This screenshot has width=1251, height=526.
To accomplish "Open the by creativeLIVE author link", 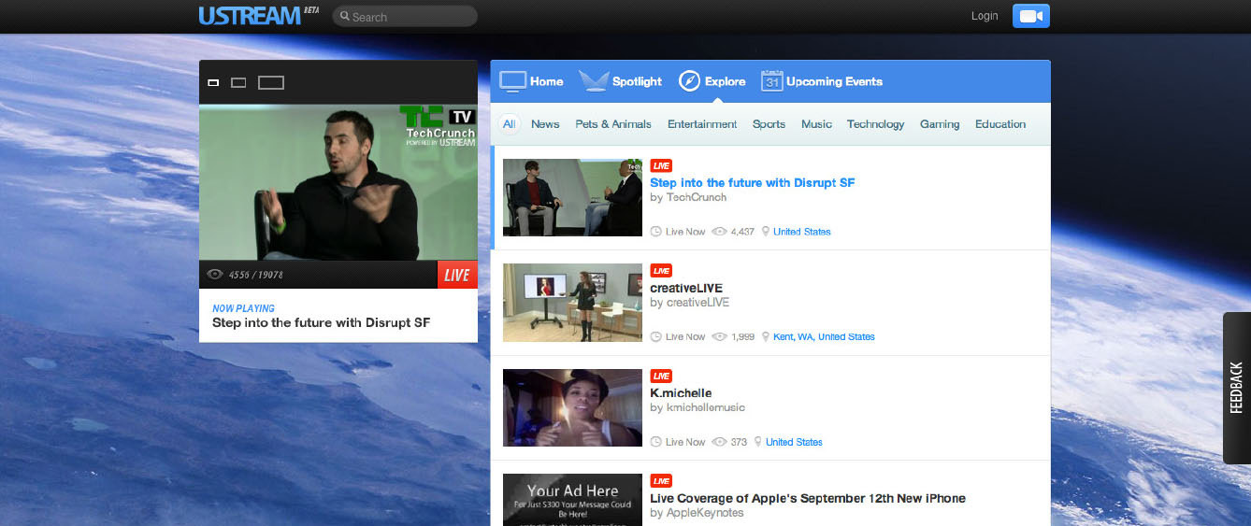I will [x=689, y=303].
